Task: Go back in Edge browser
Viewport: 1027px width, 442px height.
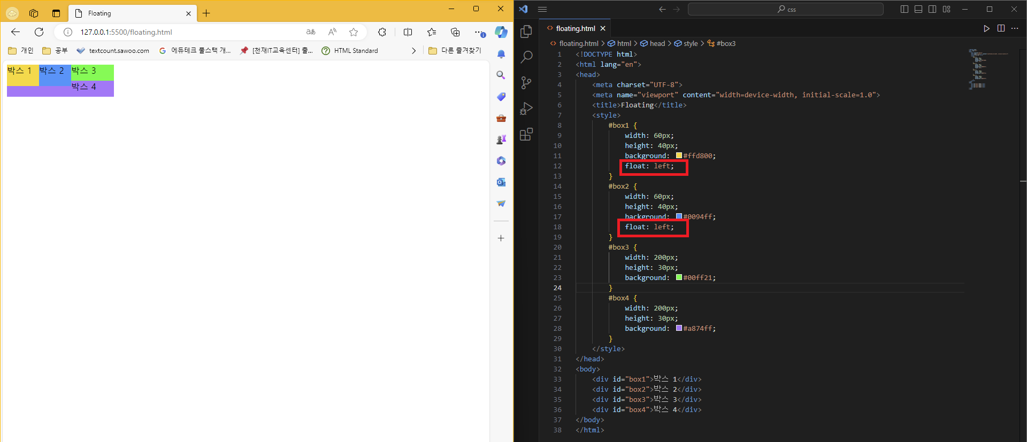Action: (15, 32)
